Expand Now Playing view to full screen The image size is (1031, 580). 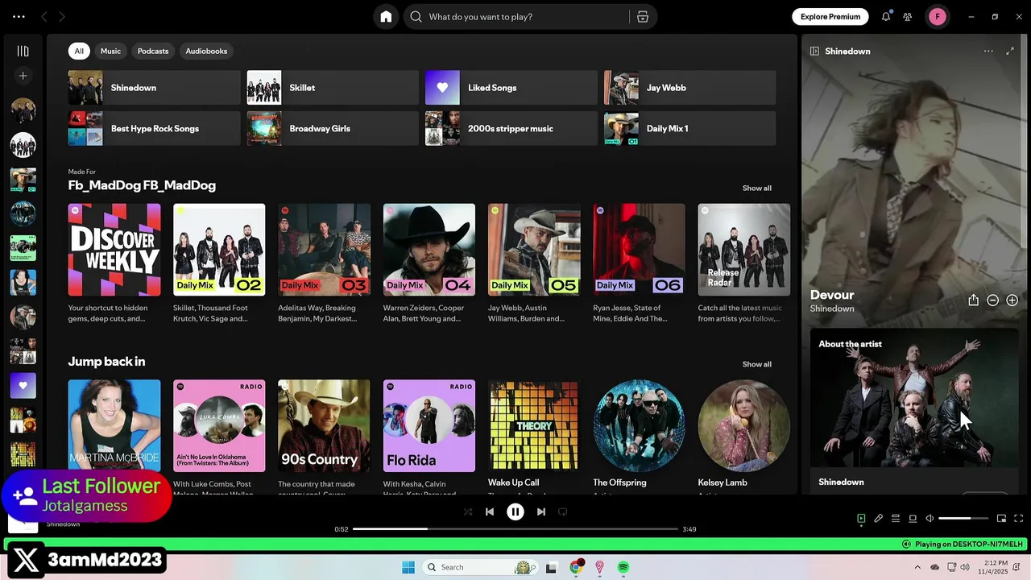(x=1010, y=51)
